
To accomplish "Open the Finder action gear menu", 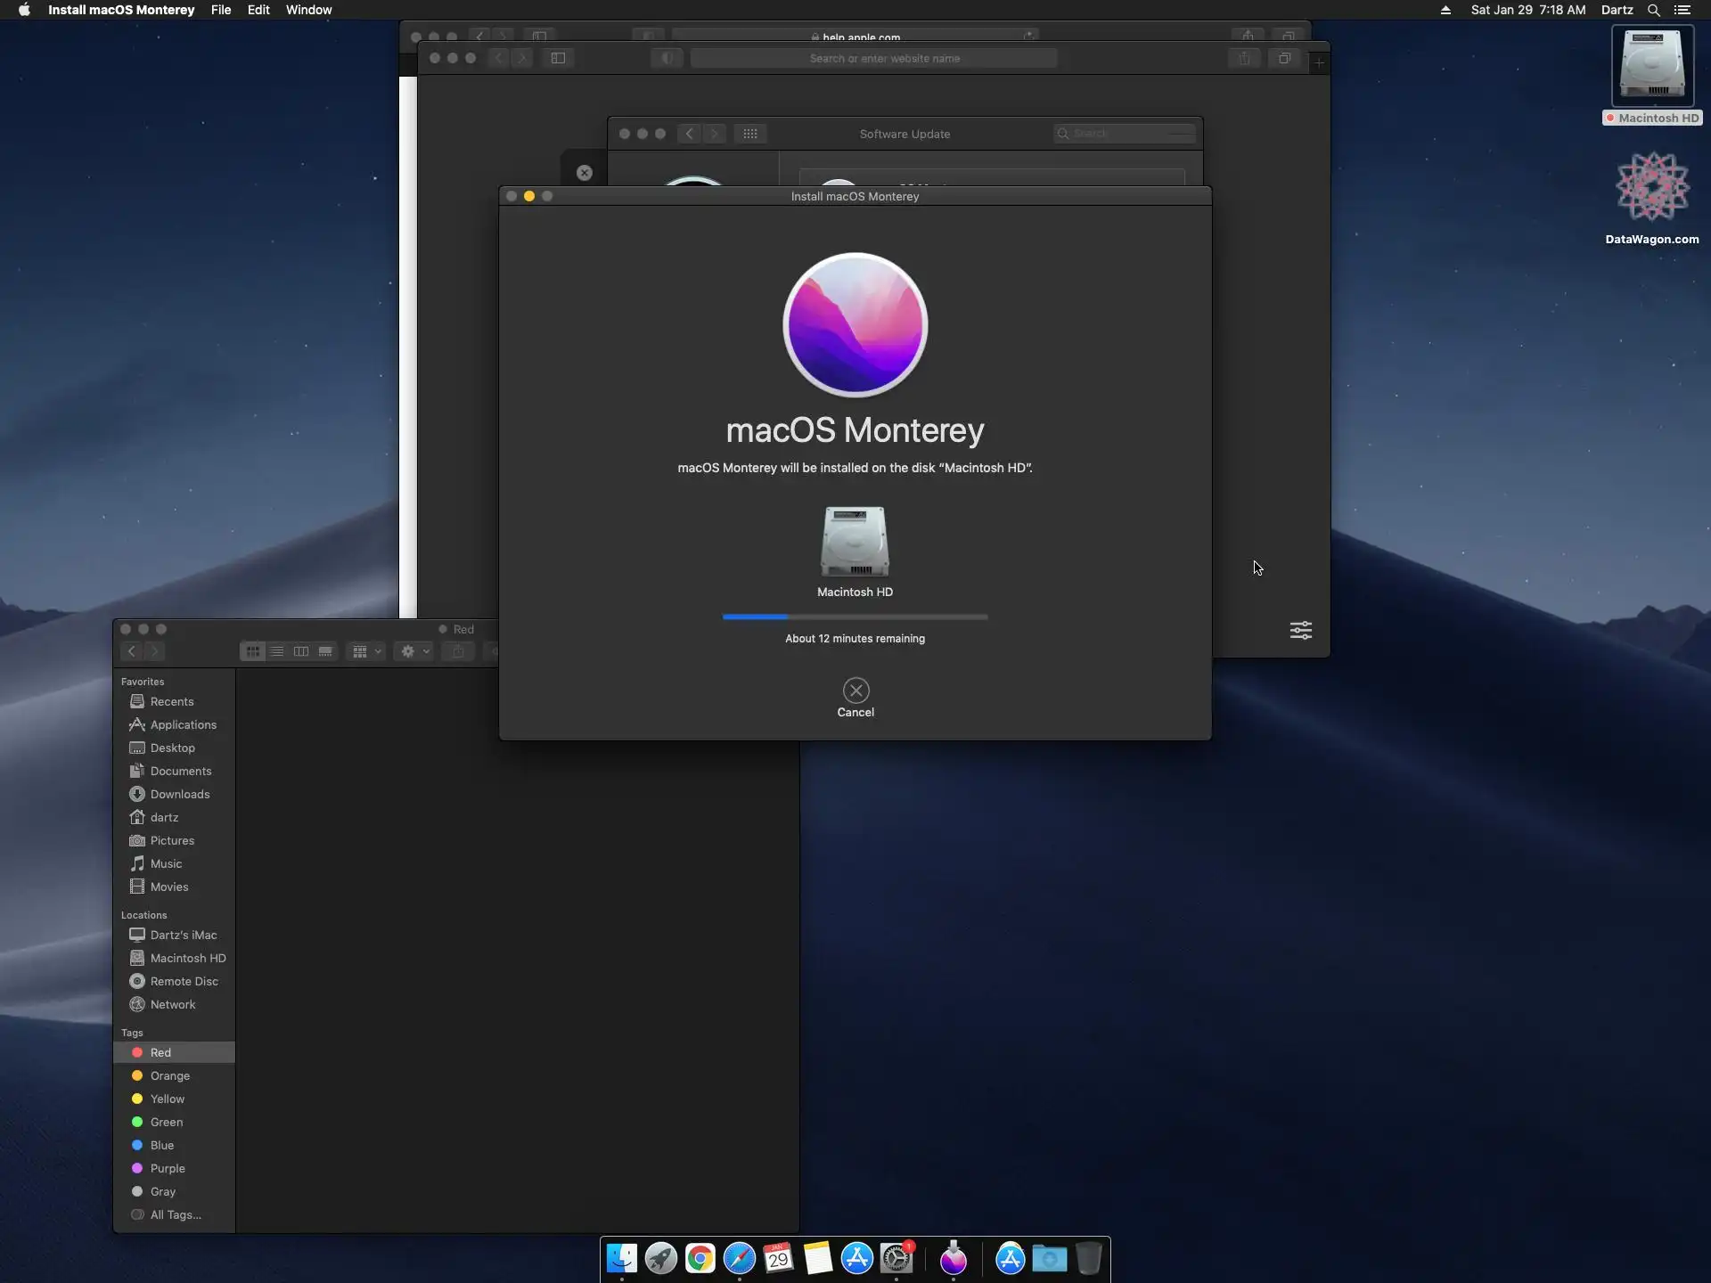I will click(x=414, y=651).
